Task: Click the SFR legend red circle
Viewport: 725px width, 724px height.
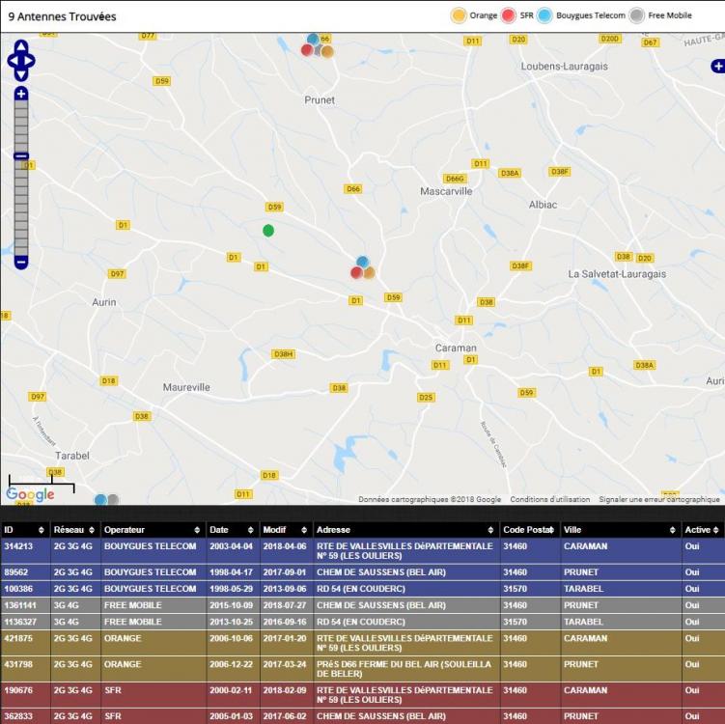Action: tap(508, 15)
